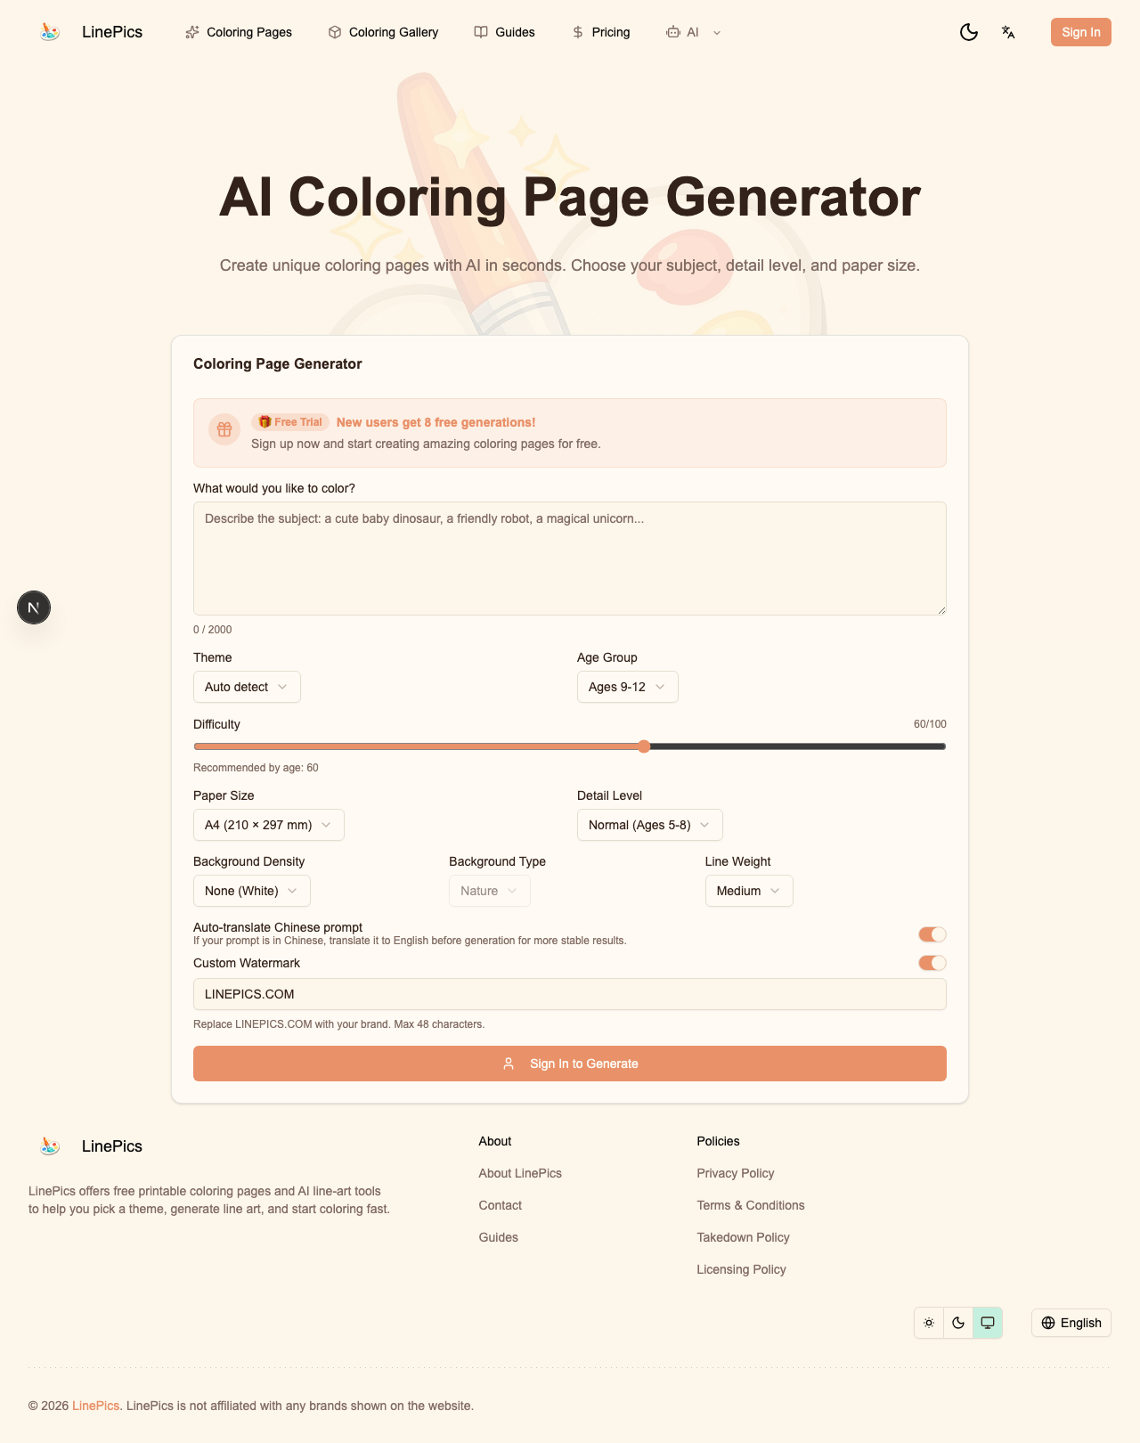Image resolution: width=1140 pixels, height=1443 pixels.
Task: Open the Paper Size A4 dropdown
Action: coord(268,825)
